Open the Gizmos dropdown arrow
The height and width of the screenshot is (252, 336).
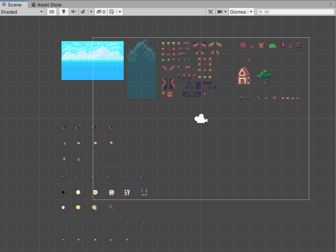coord(251,12)
